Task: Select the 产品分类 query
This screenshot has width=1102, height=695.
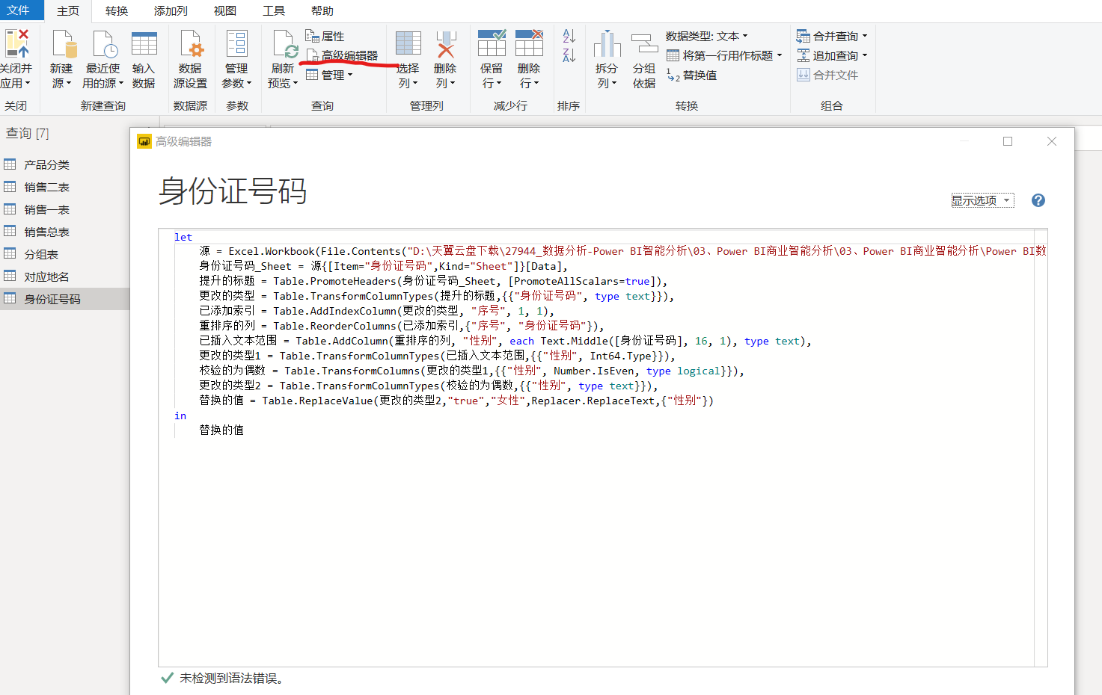Action: point(64,164)
